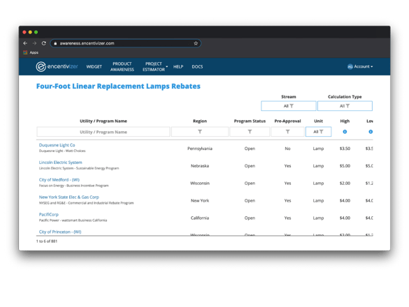Click the Low column info icon
Screen dimensions: 409x307
(x=371, y=132)
